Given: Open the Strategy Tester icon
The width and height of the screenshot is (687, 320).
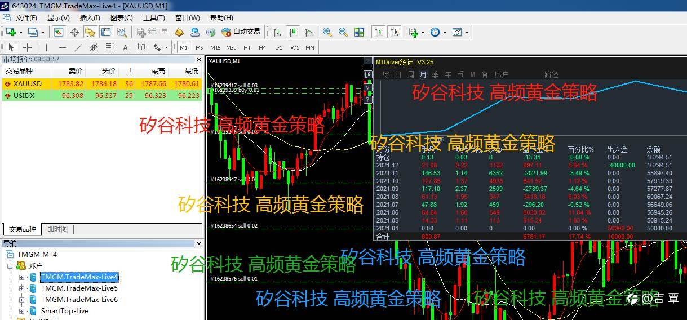Looking at the screenshot, I should (122, 32).
